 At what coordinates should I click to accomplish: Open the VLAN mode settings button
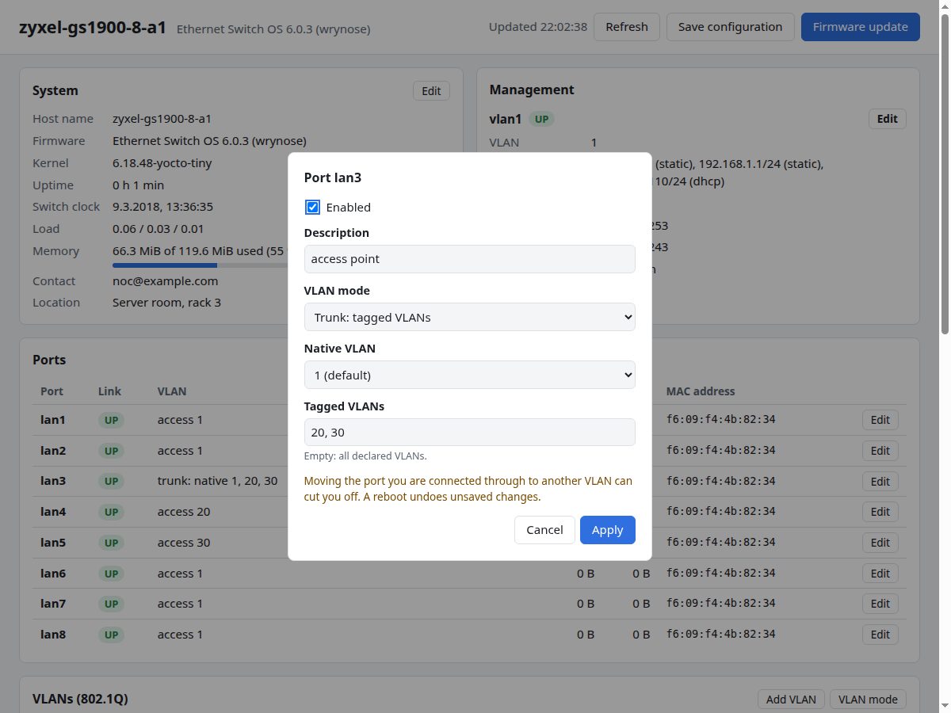point(868,700)
